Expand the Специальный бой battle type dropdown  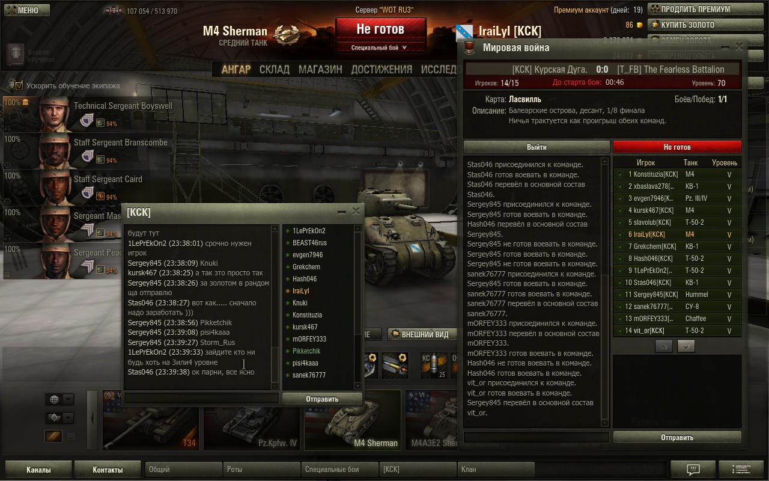pyautogui.click(x=380, y=47)
